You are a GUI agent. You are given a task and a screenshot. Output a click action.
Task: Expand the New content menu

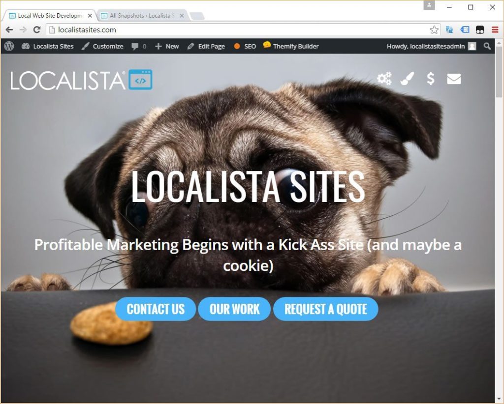167,46
